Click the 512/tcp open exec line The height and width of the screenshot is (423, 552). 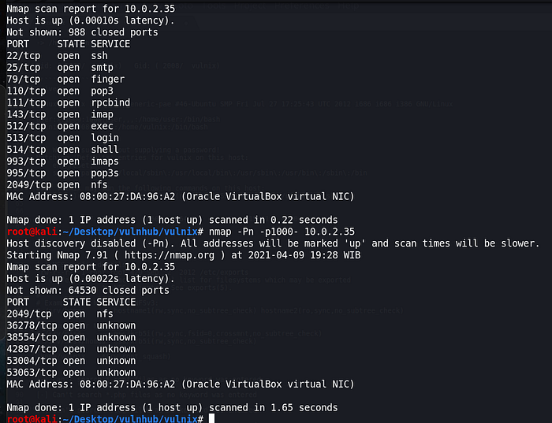(63, 126)
